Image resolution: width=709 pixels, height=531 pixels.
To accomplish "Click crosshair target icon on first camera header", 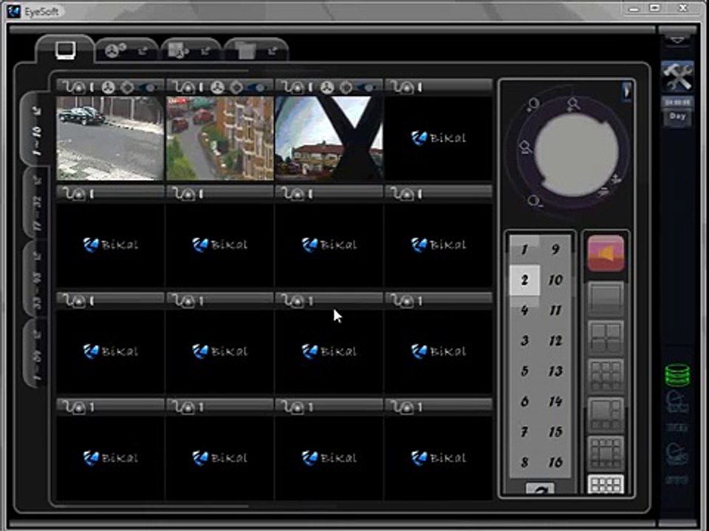I will tap(127, 87).
